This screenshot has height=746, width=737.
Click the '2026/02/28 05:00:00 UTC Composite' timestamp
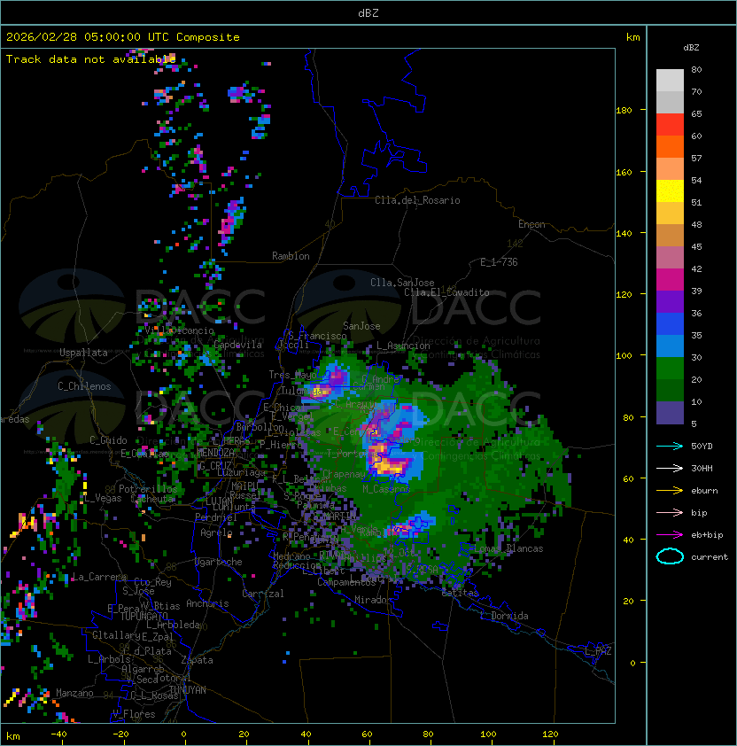(x=123, y=37)
